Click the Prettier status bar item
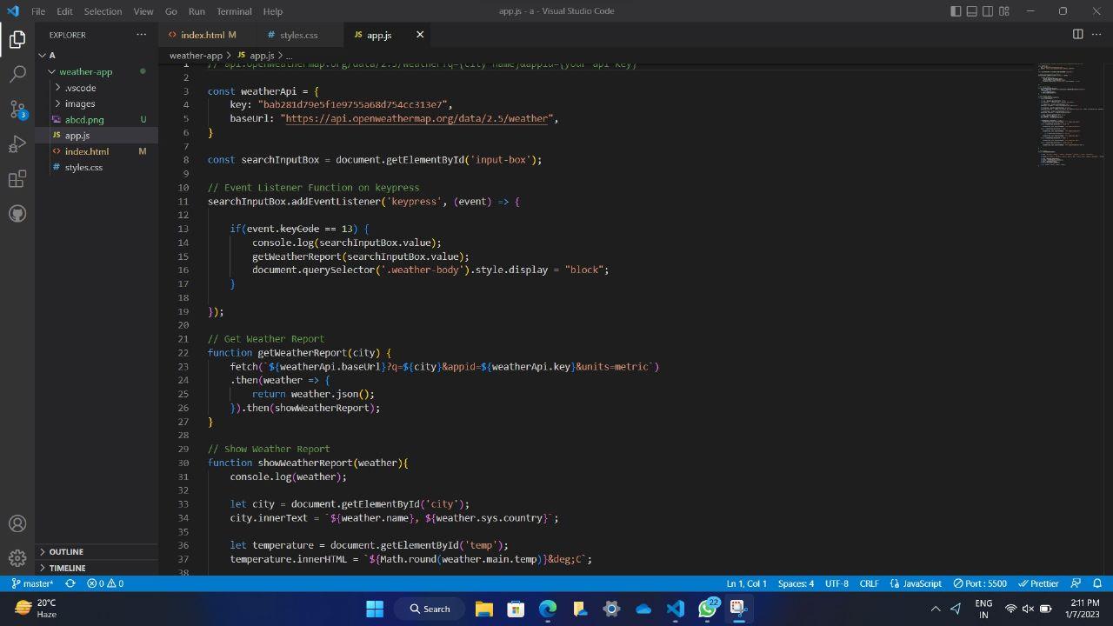Image resolution: width=1113 pixels, height=626 pixels. [x=1038, y=583]
